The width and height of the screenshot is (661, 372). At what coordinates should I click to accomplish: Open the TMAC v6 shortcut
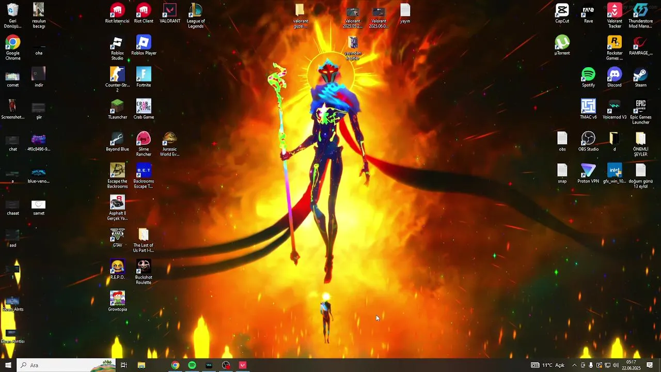click(x=588, y=110)
